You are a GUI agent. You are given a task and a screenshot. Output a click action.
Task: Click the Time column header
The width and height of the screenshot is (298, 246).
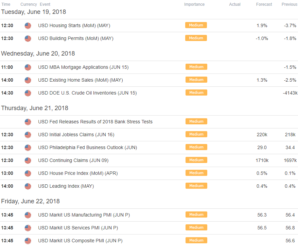6,4
